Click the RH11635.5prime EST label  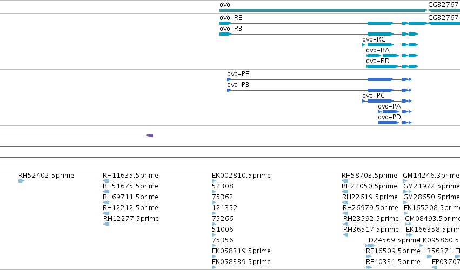[x=130, y=175]
